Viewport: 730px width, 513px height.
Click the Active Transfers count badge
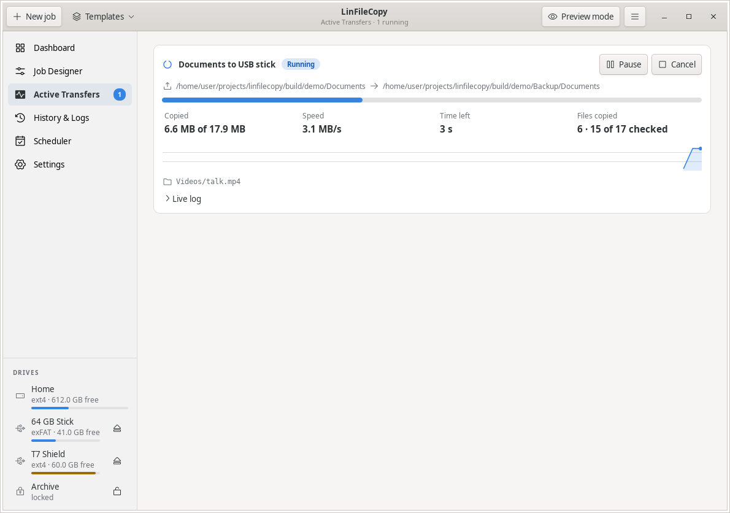[x=120, y=94]
